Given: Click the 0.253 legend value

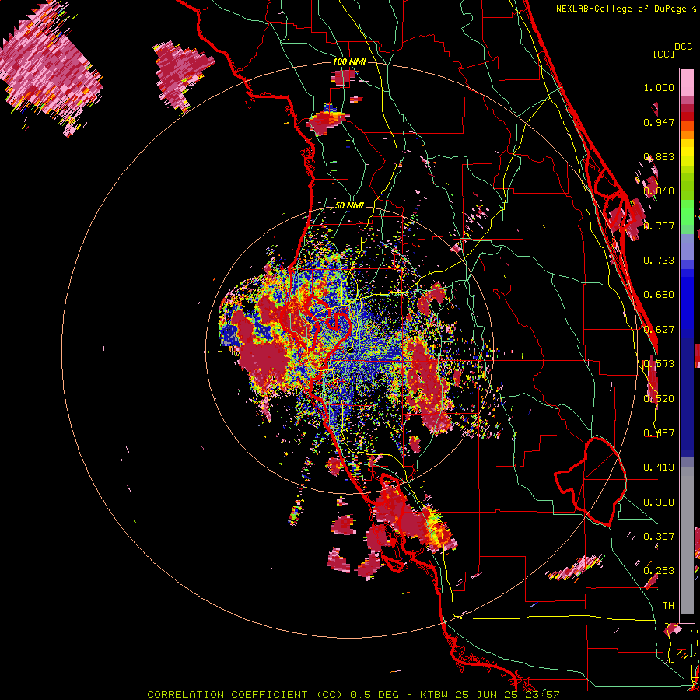Looking at the screenshot, I should [x=659, y=571].
